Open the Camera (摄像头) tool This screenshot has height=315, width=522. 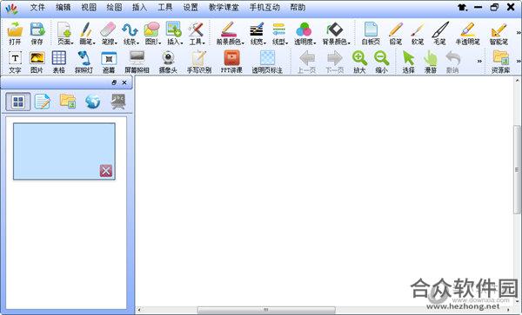pos(168,61)
